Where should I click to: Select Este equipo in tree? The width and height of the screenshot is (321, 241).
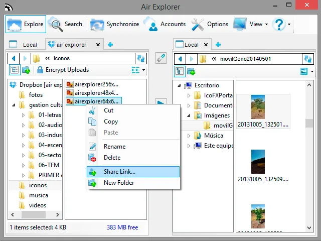pos(213,146)
